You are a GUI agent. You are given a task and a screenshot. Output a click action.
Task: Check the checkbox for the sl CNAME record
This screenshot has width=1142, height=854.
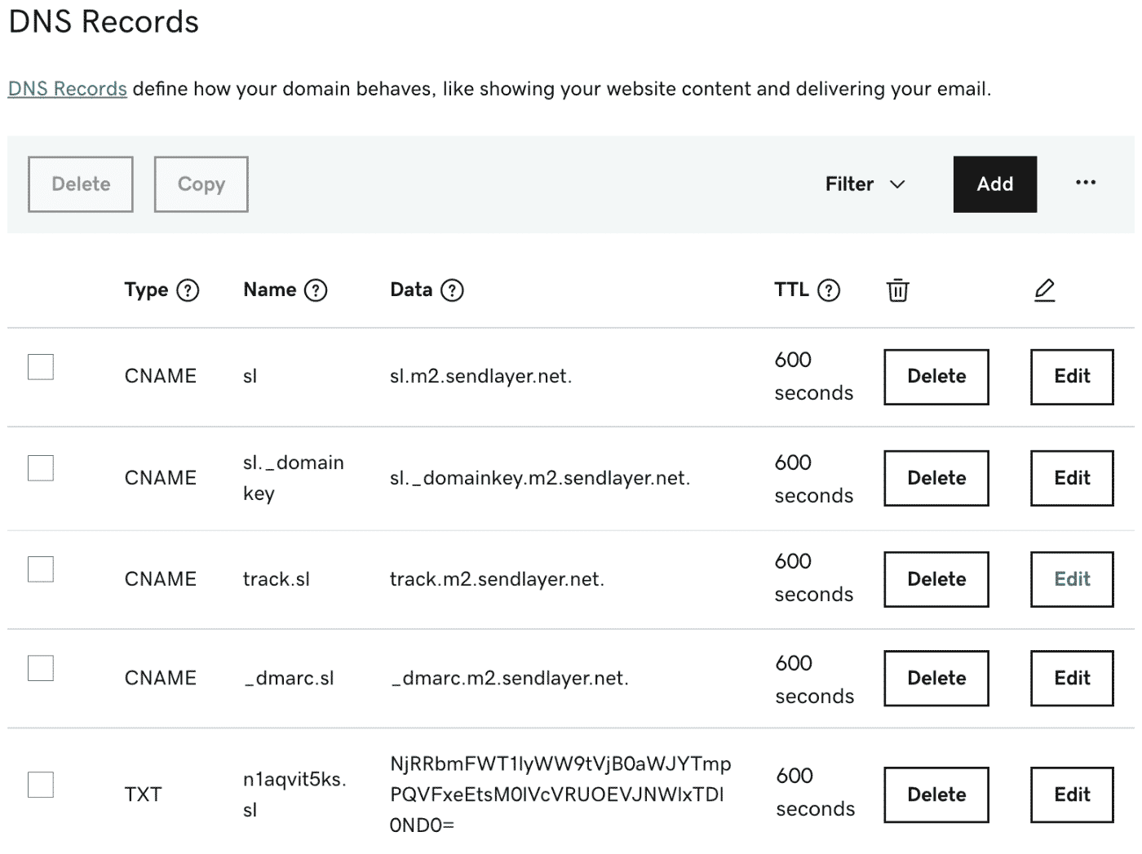coord(41,367)
